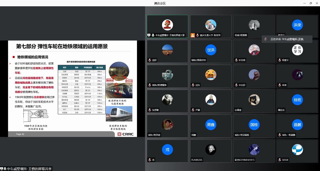This screenshot has height=171, width=320.
Task: Restore the 腾讯会议 window size
Action: pyautogui.click(x=311, y=3)
